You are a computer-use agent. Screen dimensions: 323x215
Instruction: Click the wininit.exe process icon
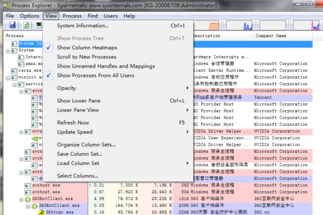pos(14,77)
